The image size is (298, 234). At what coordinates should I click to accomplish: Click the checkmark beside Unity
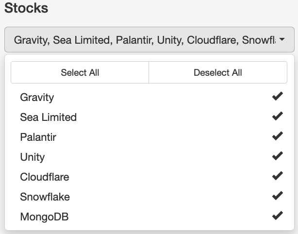point(277,157)
